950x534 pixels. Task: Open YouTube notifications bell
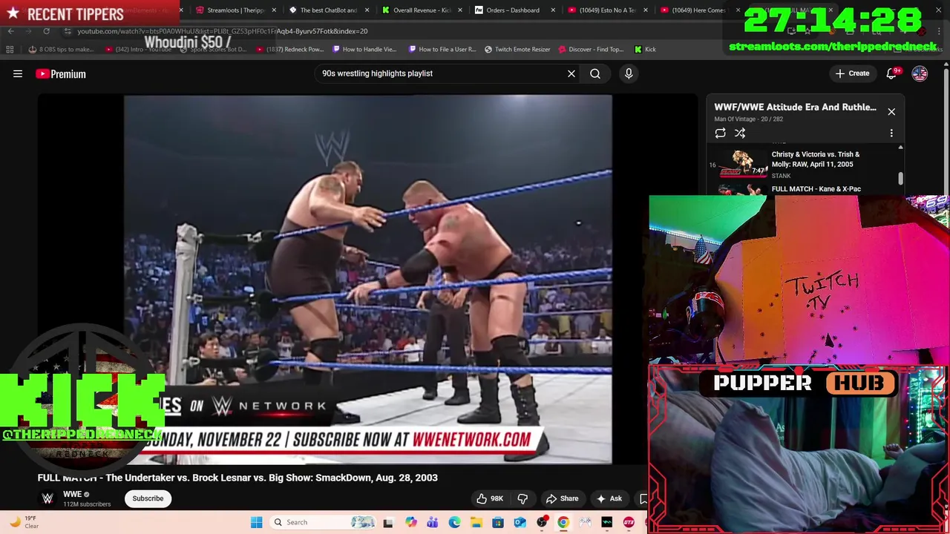(x=892, y=73)
